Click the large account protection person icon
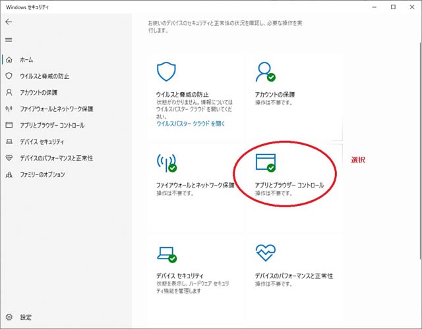Viewport: 422px width, 329px height. click(x=265, y=72)
